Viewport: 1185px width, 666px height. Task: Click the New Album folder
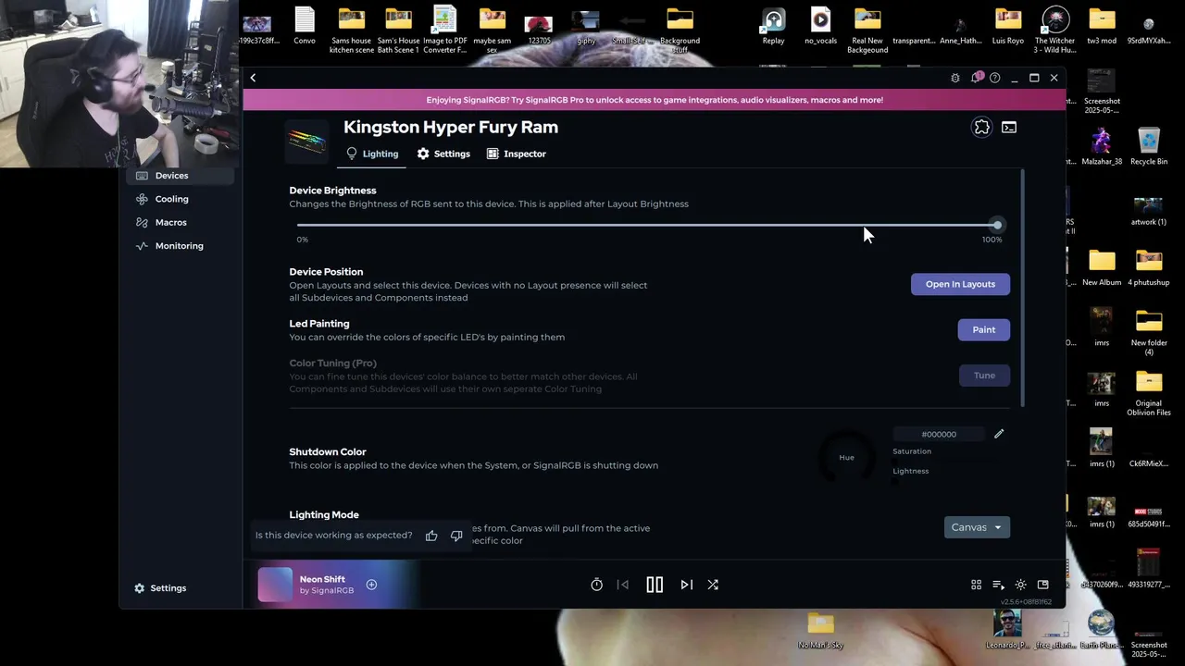coord(1102,267)
